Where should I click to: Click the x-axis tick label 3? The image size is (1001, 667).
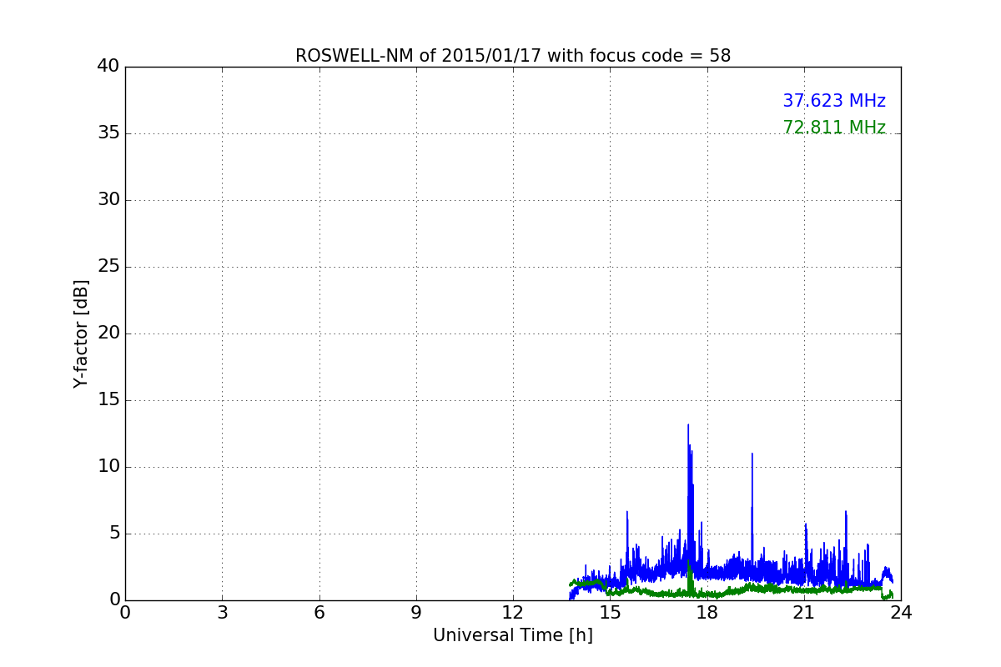(222, 613)
